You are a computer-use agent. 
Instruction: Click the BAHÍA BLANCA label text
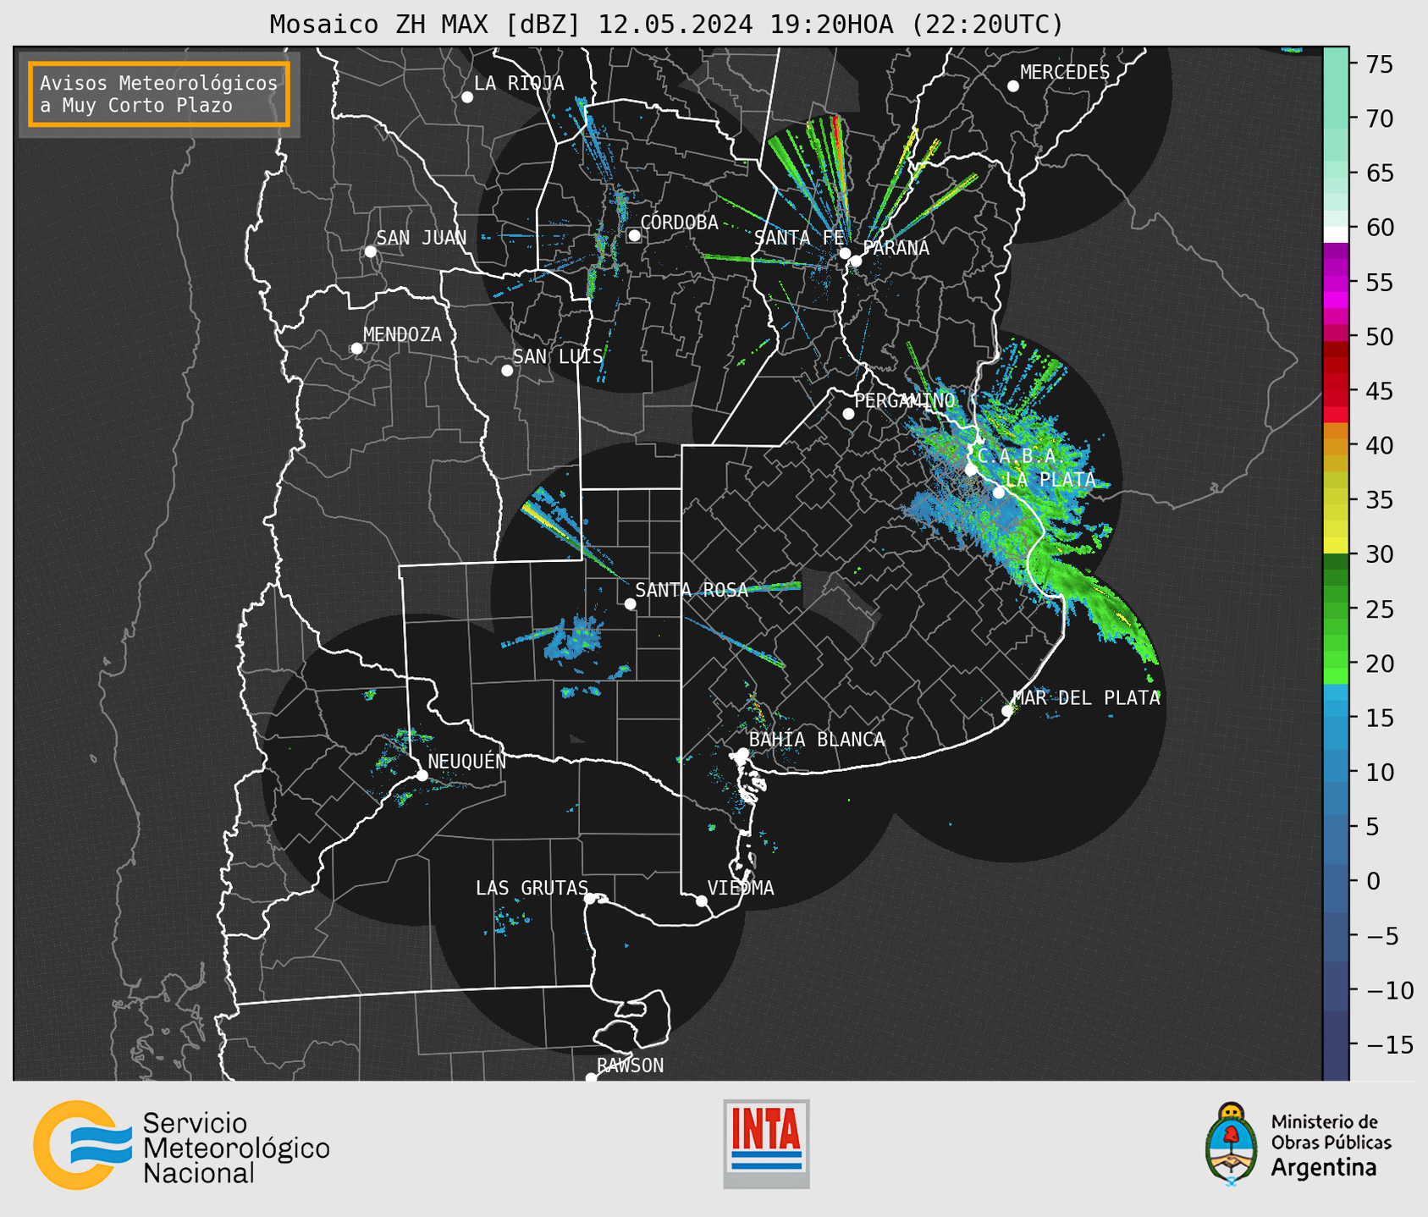click(x=817, y=740)
